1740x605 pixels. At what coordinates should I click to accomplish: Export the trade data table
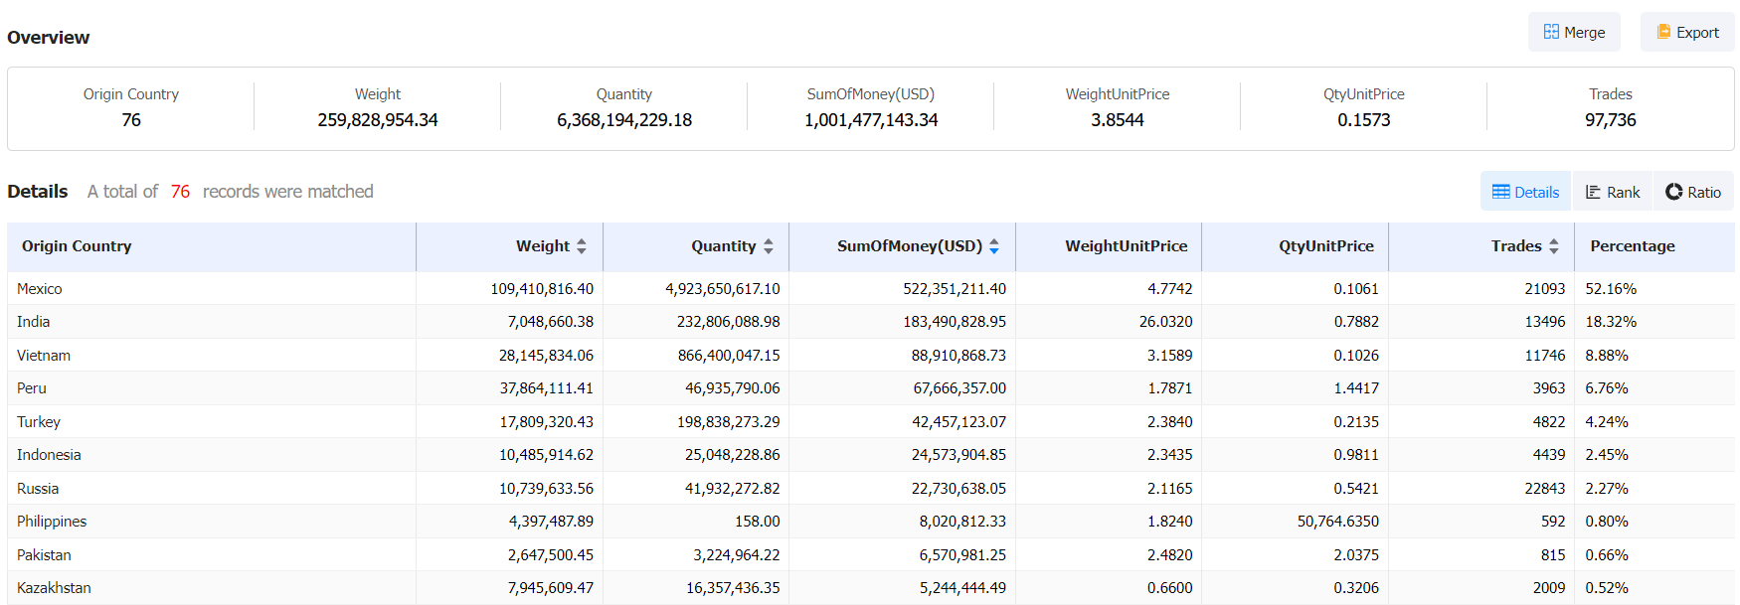tap(1686, 33)
